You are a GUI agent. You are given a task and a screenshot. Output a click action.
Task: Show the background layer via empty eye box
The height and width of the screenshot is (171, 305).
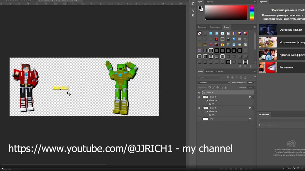[199, 119]
